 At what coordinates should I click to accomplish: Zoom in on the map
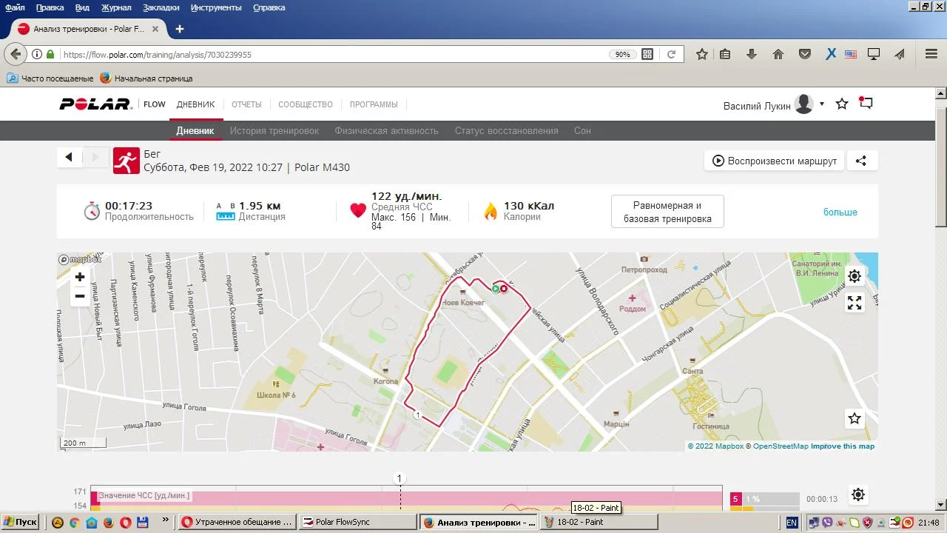(80, 277)
